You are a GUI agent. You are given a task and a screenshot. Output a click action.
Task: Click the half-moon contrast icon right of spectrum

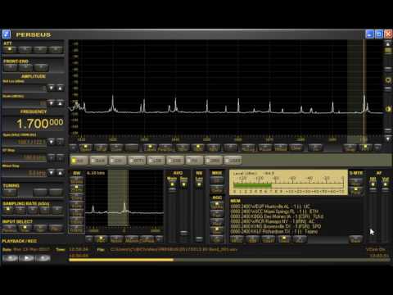[388, 109]
